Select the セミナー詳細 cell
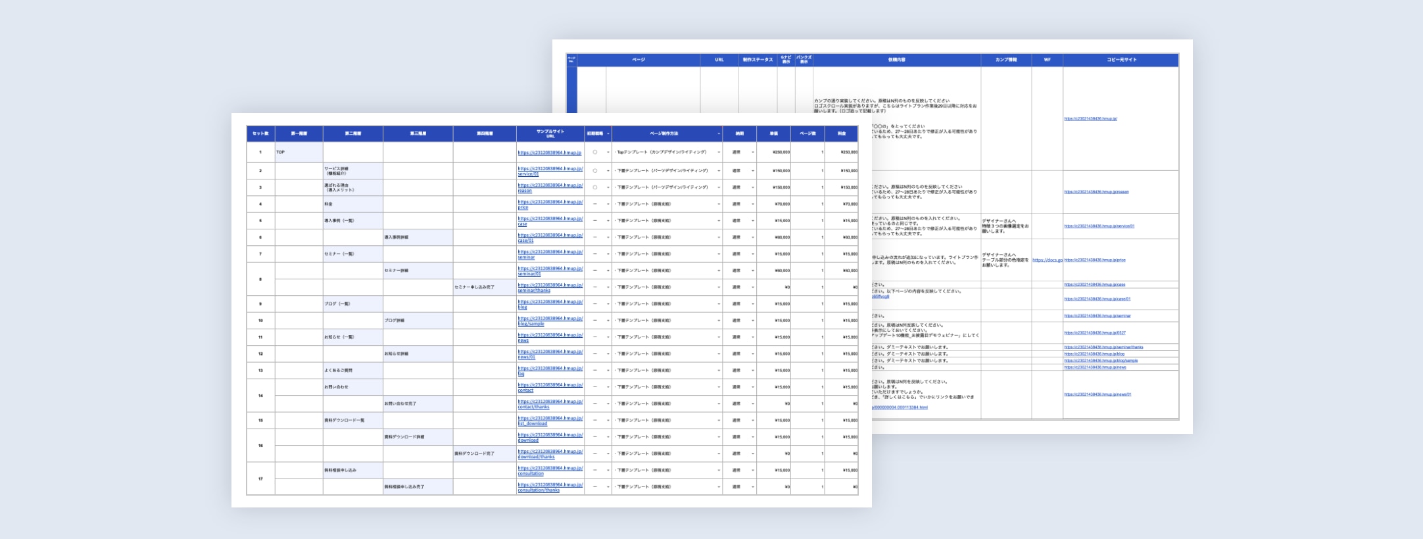This screenshot has height=539, width=1423. pos(418,271)
